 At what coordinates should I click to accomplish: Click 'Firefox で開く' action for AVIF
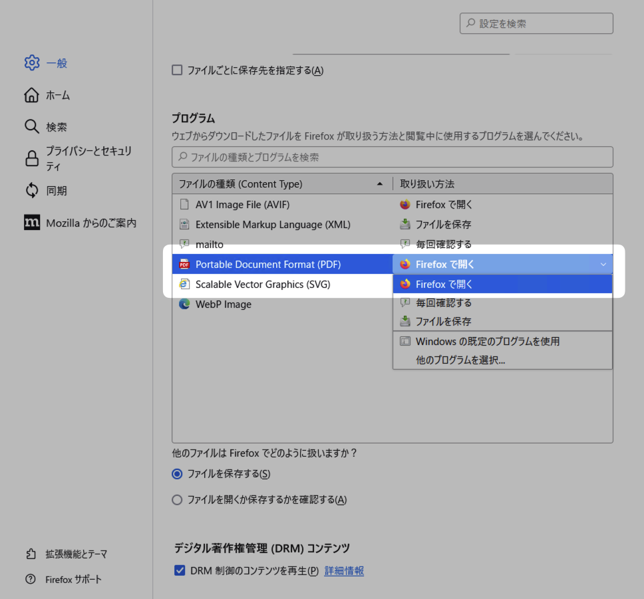pos(444,205)
